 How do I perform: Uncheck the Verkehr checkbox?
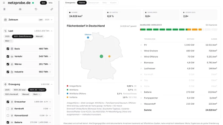tap(8, 56)
